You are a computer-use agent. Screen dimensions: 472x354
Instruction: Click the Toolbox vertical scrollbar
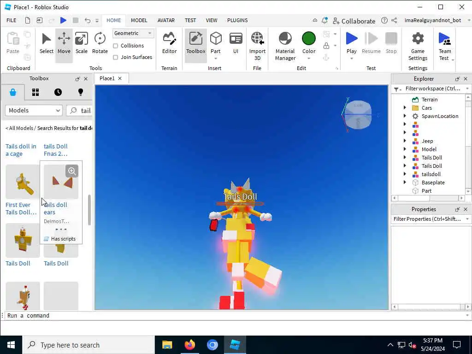click(x=89, y=210)
